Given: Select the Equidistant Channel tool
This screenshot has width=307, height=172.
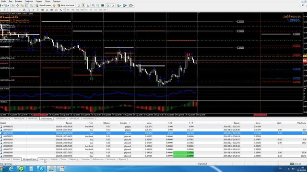Looking at the screenshot, I should tap(24, 10).
